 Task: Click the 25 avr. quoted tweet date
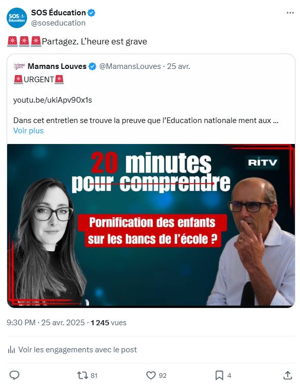(x=179, y=66)
